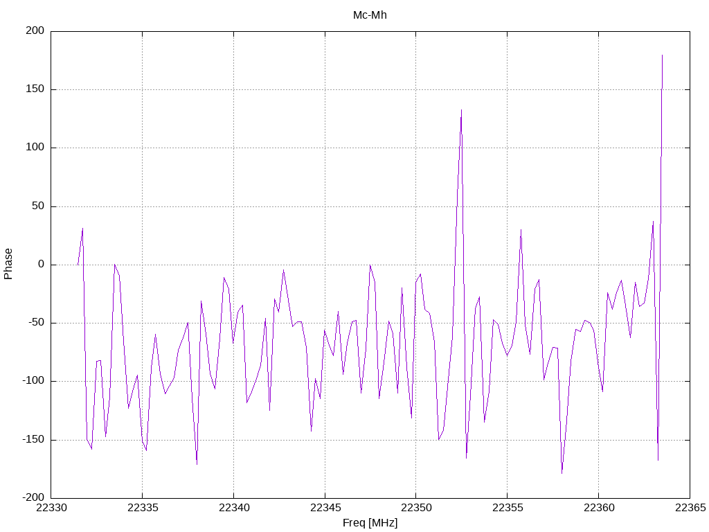709x532 pixels.
Task: Click y-axis tick label -100
Action: tap(33, 381)
